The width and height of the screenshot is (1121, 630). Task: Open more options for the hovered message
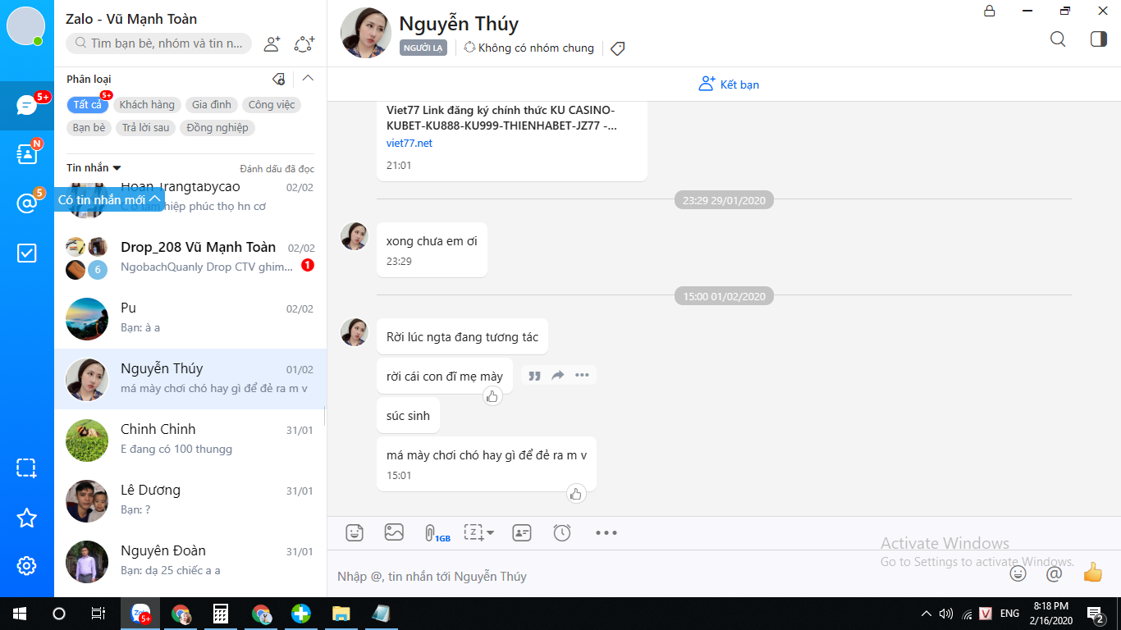pyautogui.click(x=582, y=376)
